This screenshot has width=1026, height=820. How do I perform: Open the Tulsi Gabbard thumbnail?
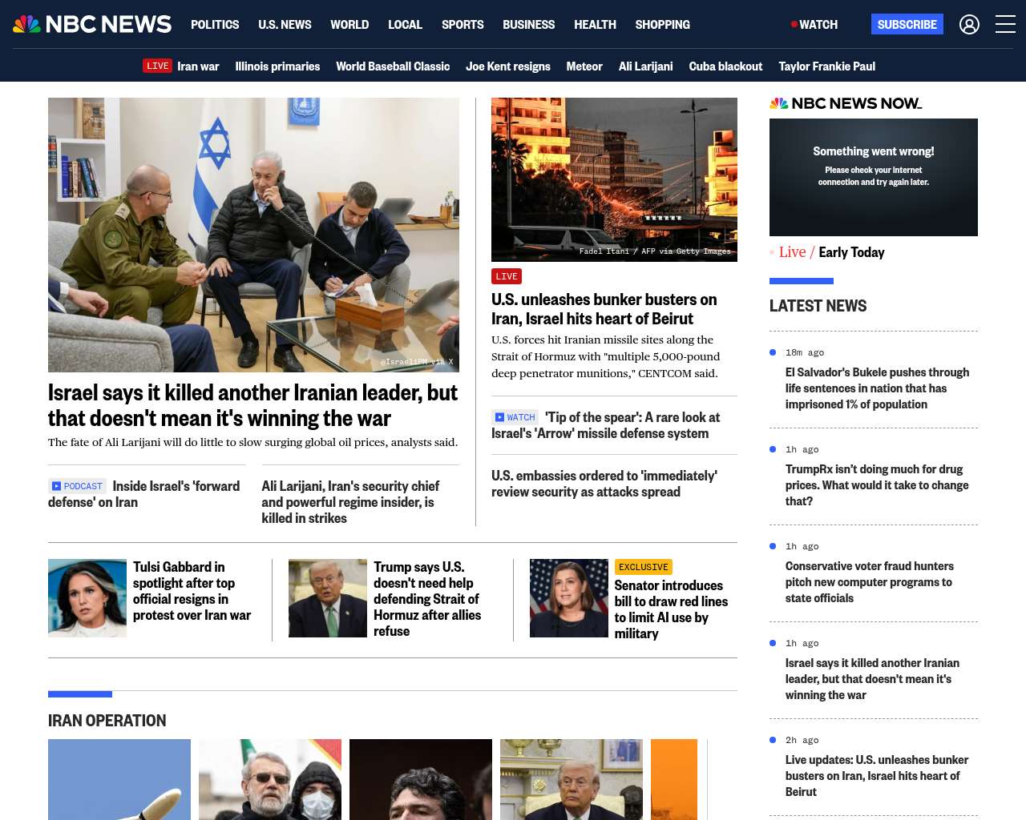87,598
